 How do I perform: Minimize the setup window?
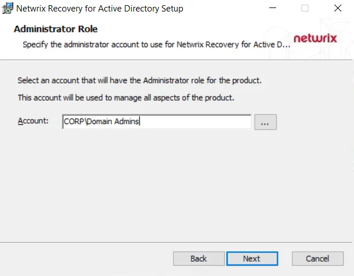click(x=273, y=8)
